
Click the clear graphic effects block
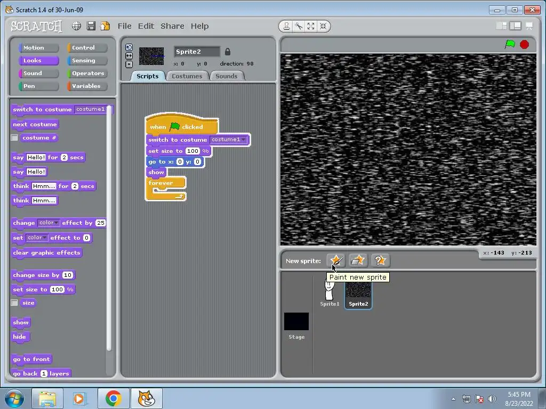(x=47, y=253)
